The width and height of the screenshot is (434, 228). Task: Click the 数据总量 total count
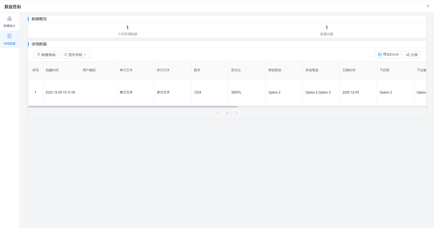point(327,28)
